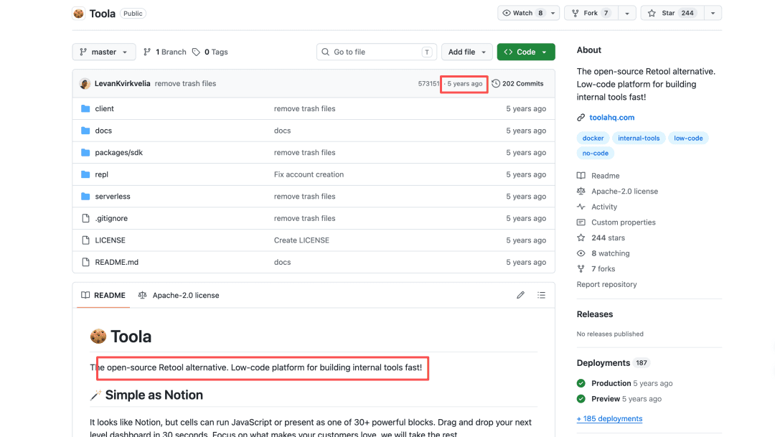The height and width of the screenshot is (437, 775).
Task: Switch to the README tab
Action: tap(103, 295)
